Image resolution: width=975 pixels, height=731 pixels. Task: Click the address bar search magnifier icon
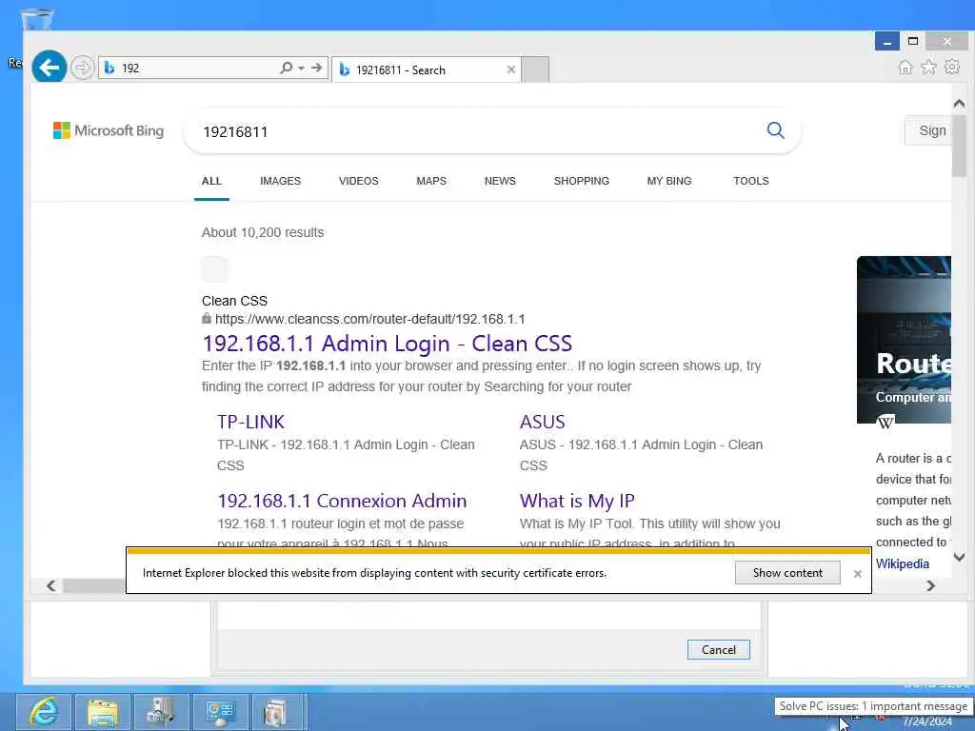[286, 68]
